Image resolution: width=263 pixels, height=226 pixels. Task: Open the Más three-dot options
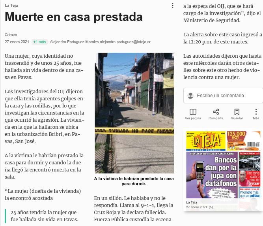point(256,112)
